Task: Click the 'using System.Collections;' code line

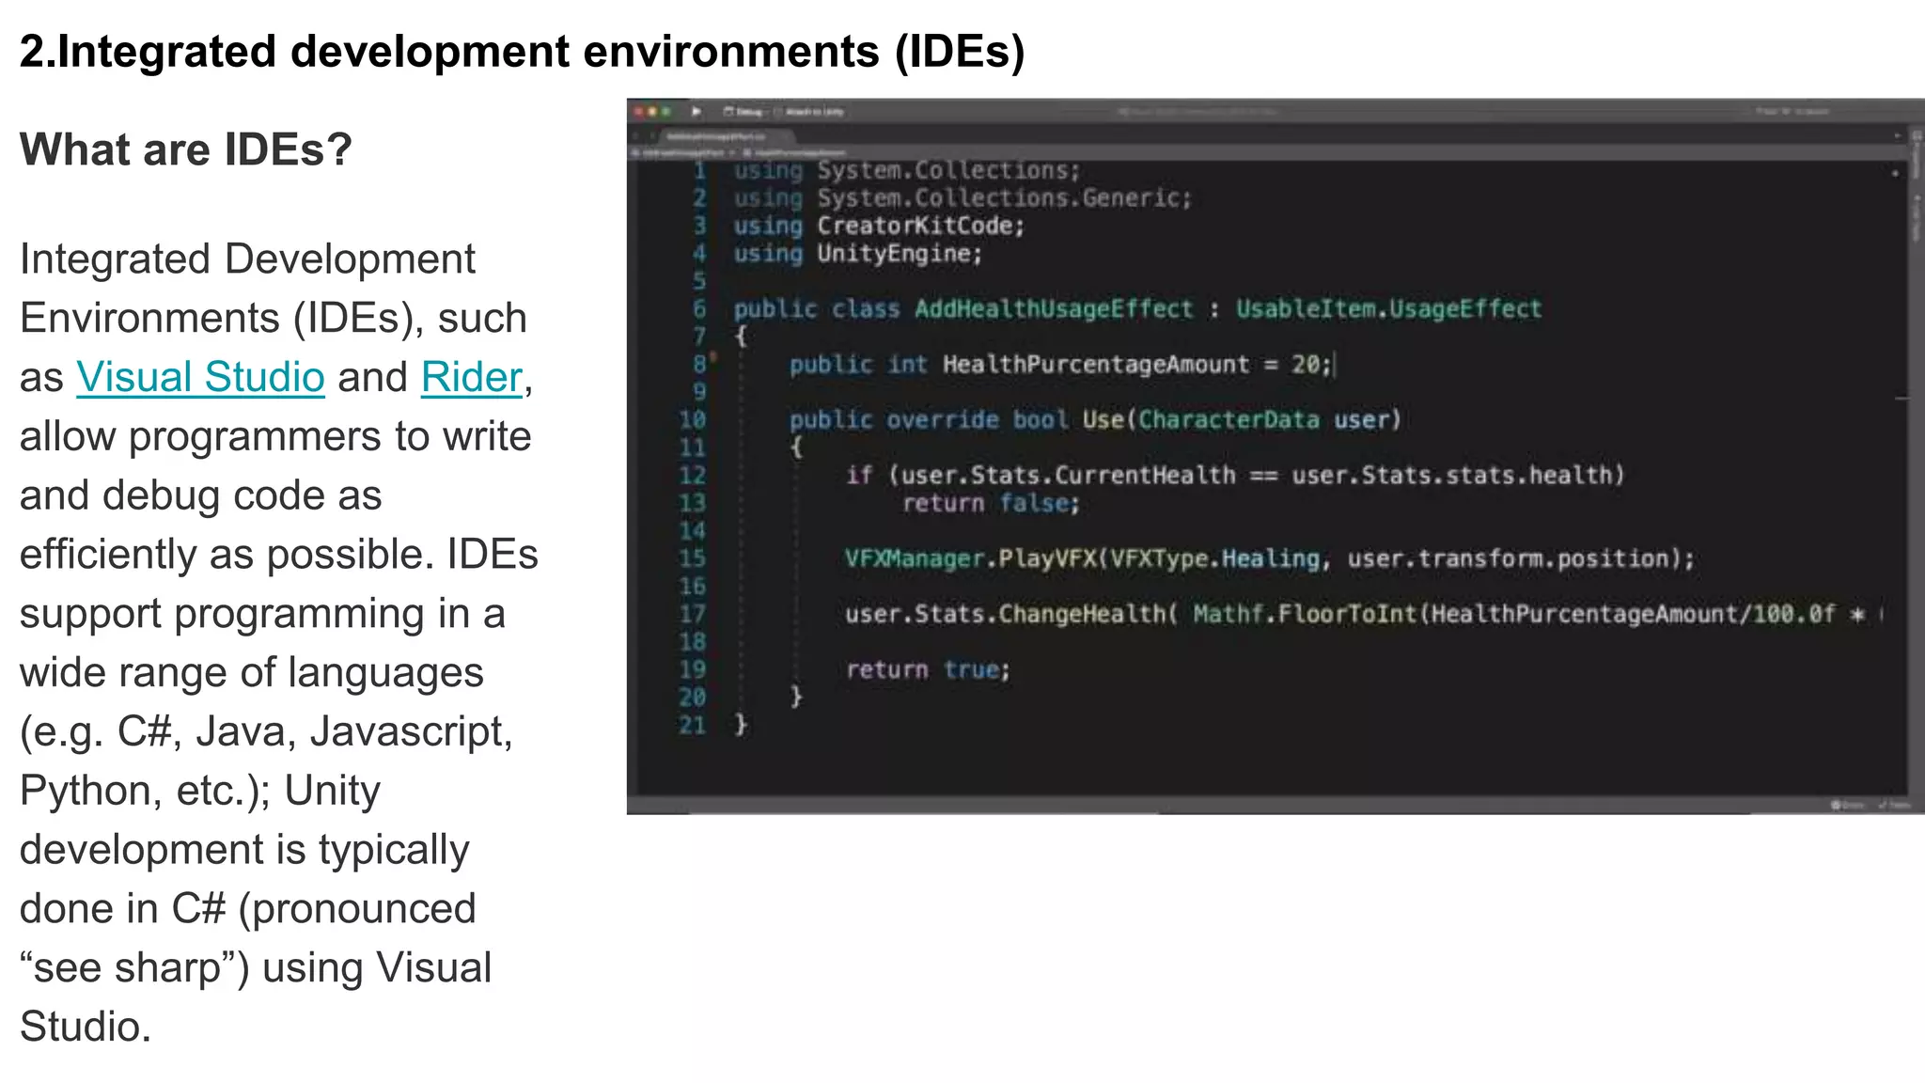Action: (x=907, y=170)
